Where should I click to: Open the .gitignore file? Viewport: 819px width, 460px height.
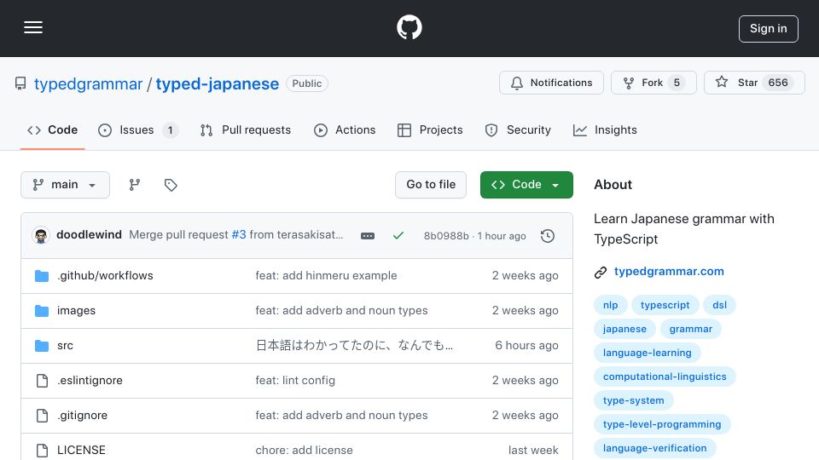pos(83,415)
